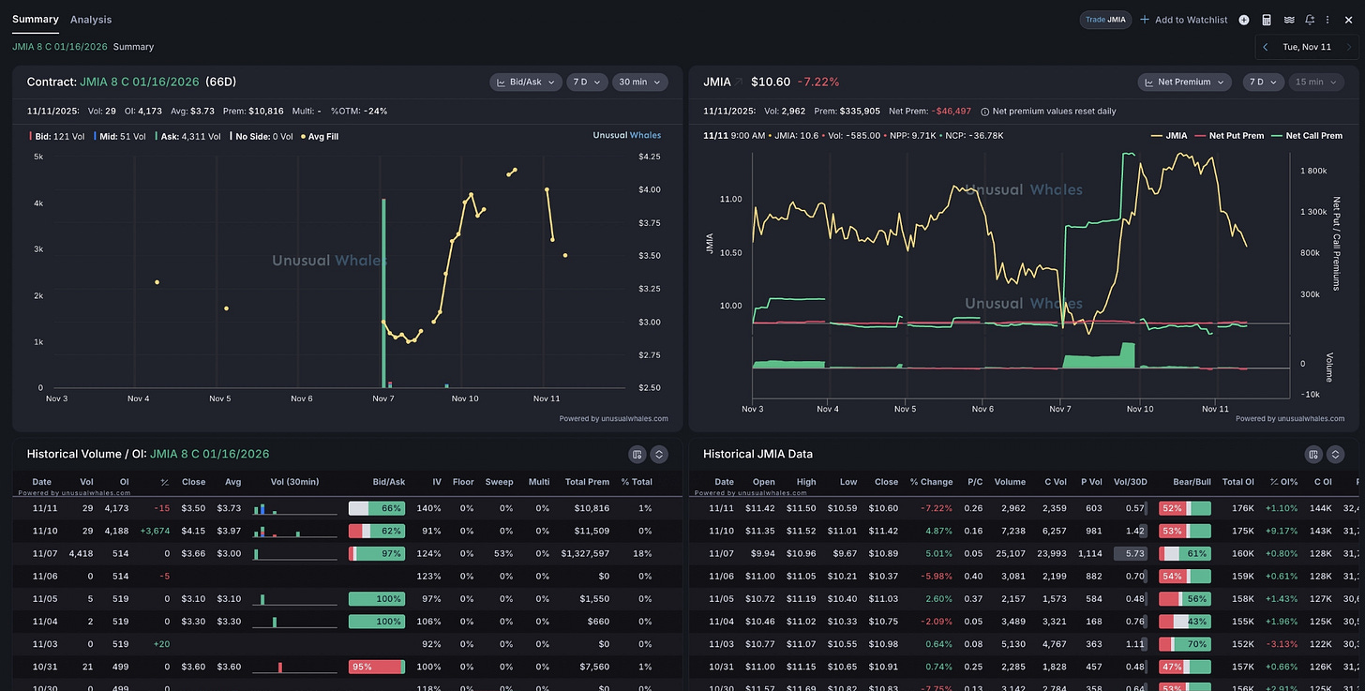Toggle the Mid legend item on contract chart
The width and height of the screenshot is (1365, 691).
point(119,135)
